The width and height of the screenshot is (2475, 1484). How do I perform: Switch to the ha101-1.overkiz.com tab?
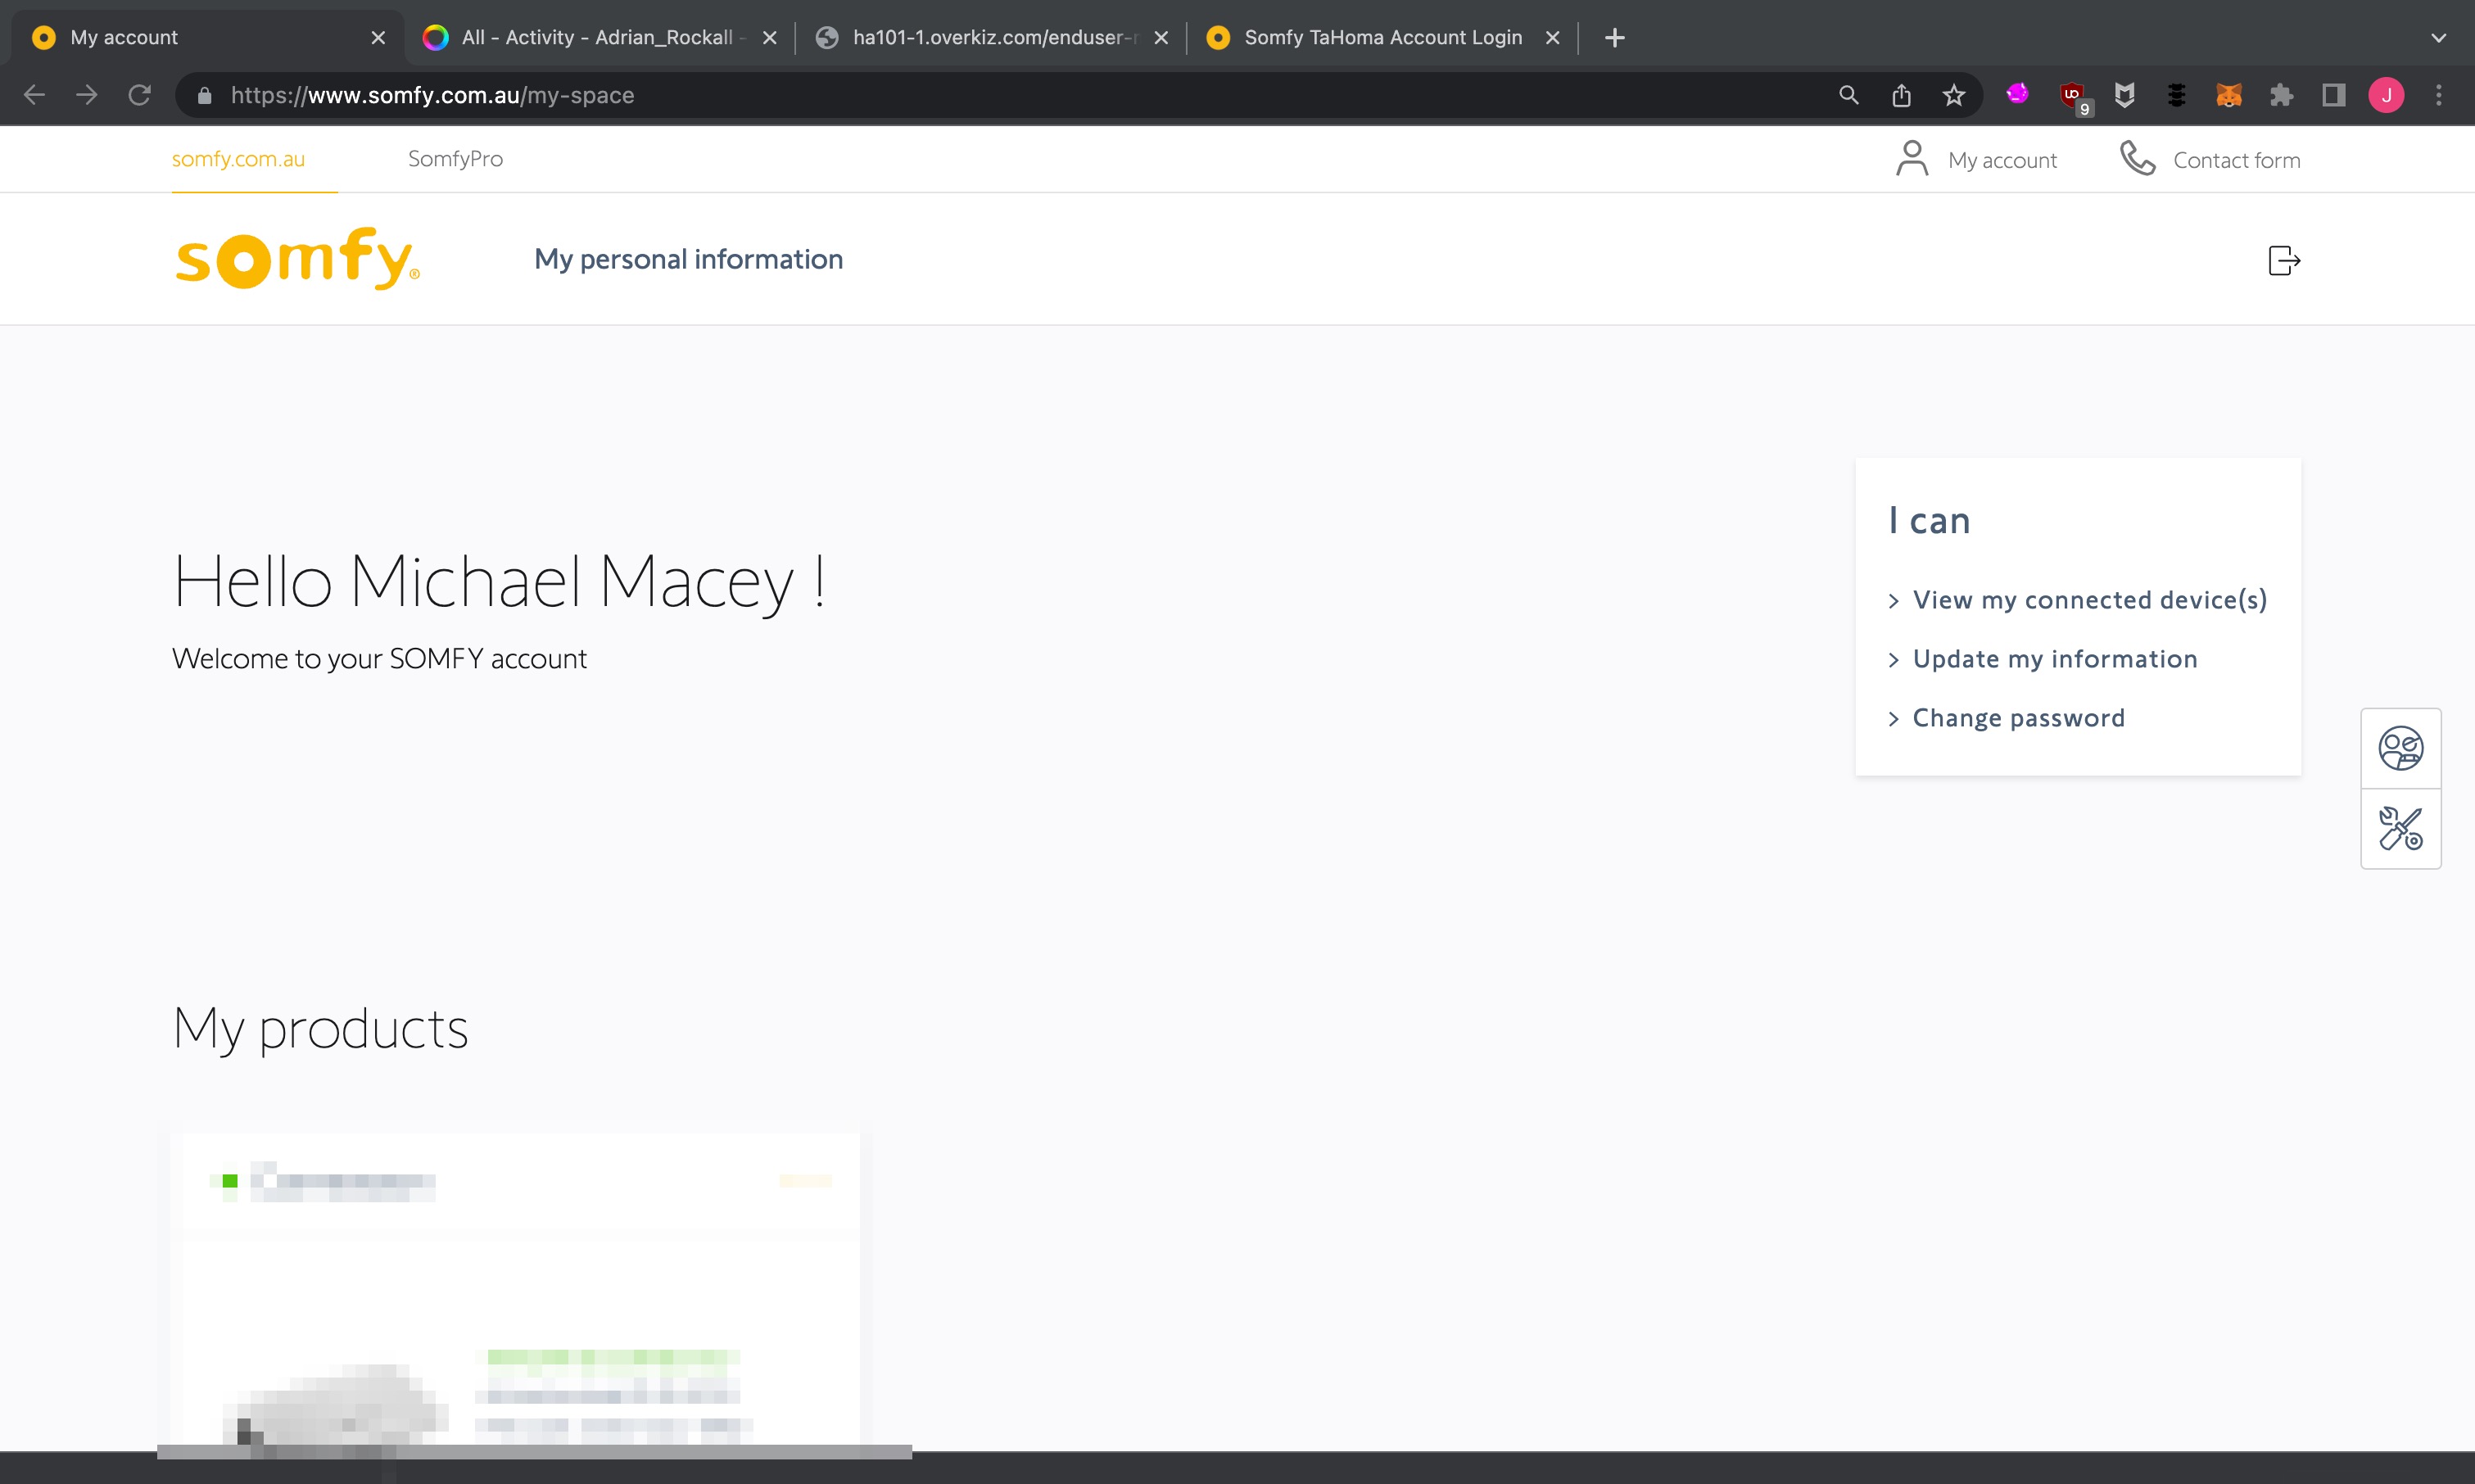[x=993, y=38]
